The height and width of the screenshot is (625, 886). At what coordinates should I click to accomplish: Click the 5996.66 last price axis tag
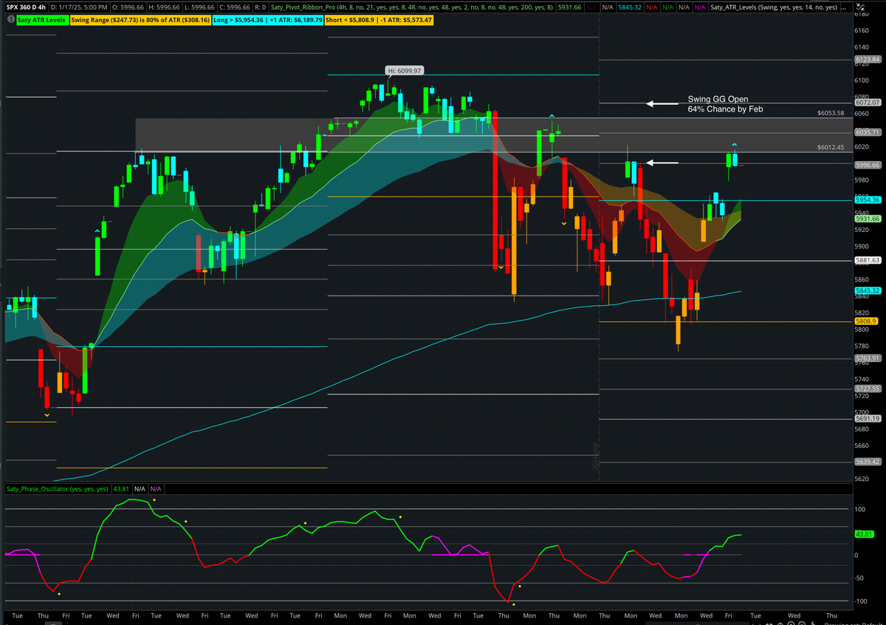coord(868,165)
